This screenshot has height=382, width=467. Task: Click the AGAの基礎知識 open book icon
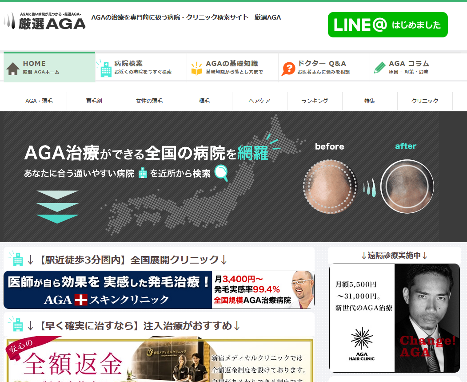pos(196,69)
